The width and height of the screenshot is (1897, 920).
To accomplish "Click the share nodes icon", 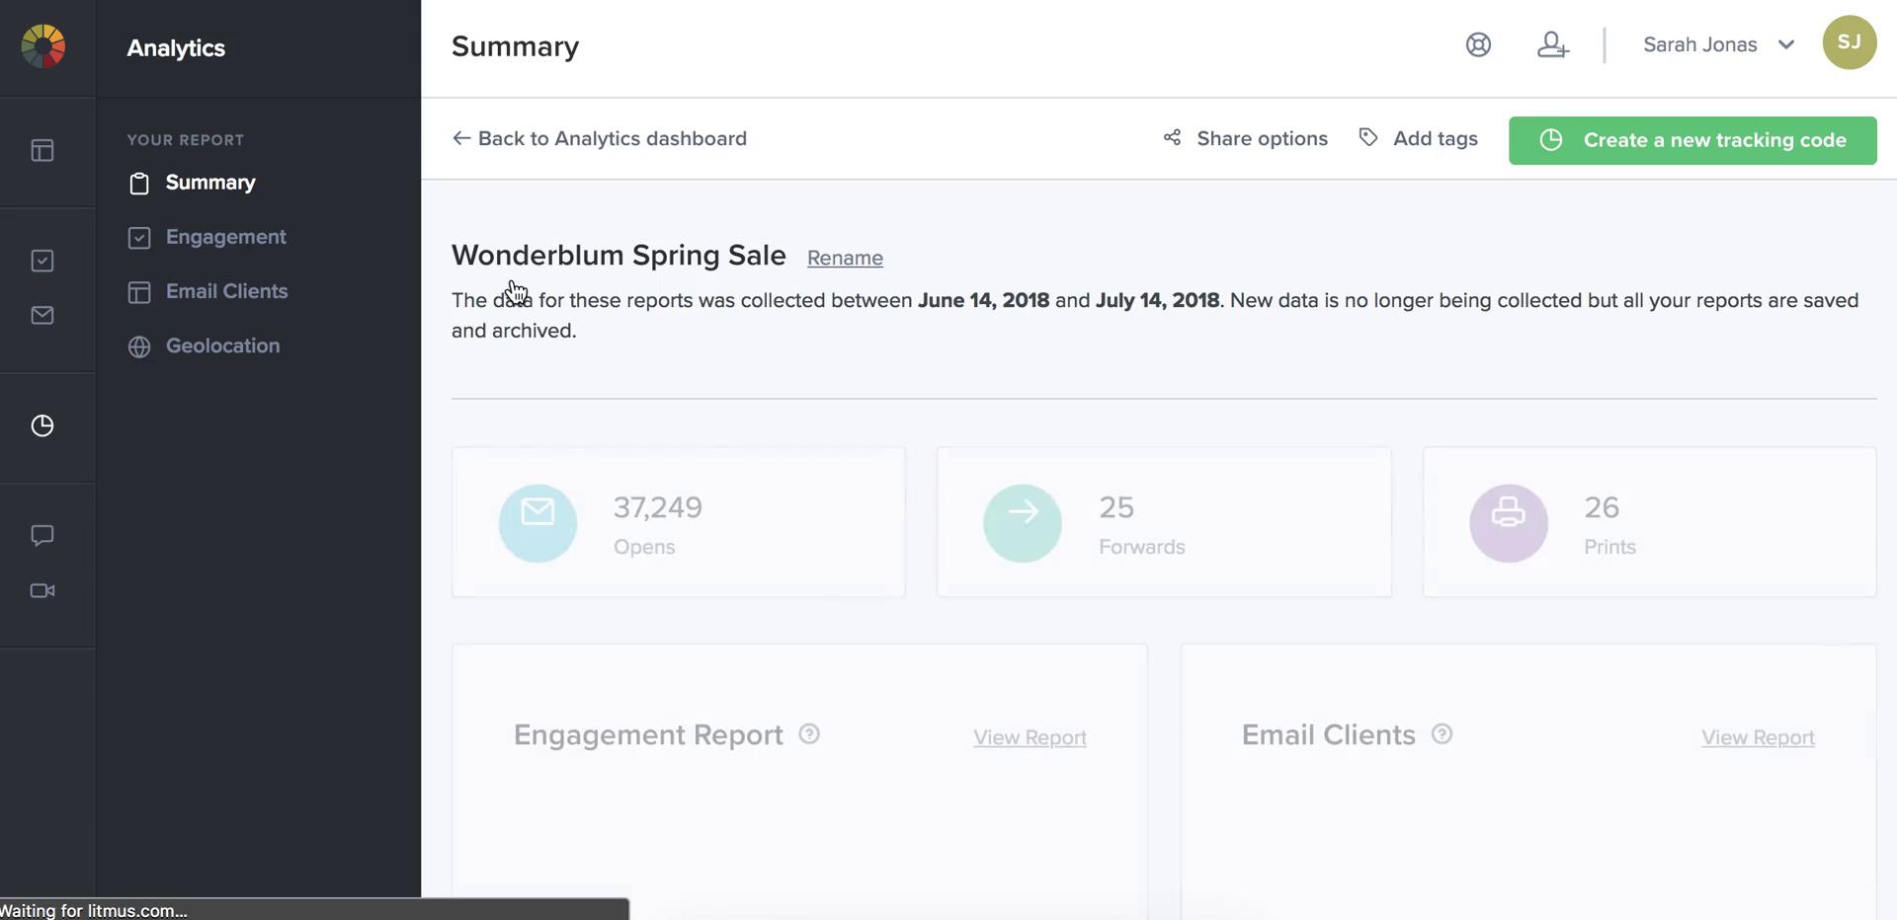I will (x=1172, y=137).
